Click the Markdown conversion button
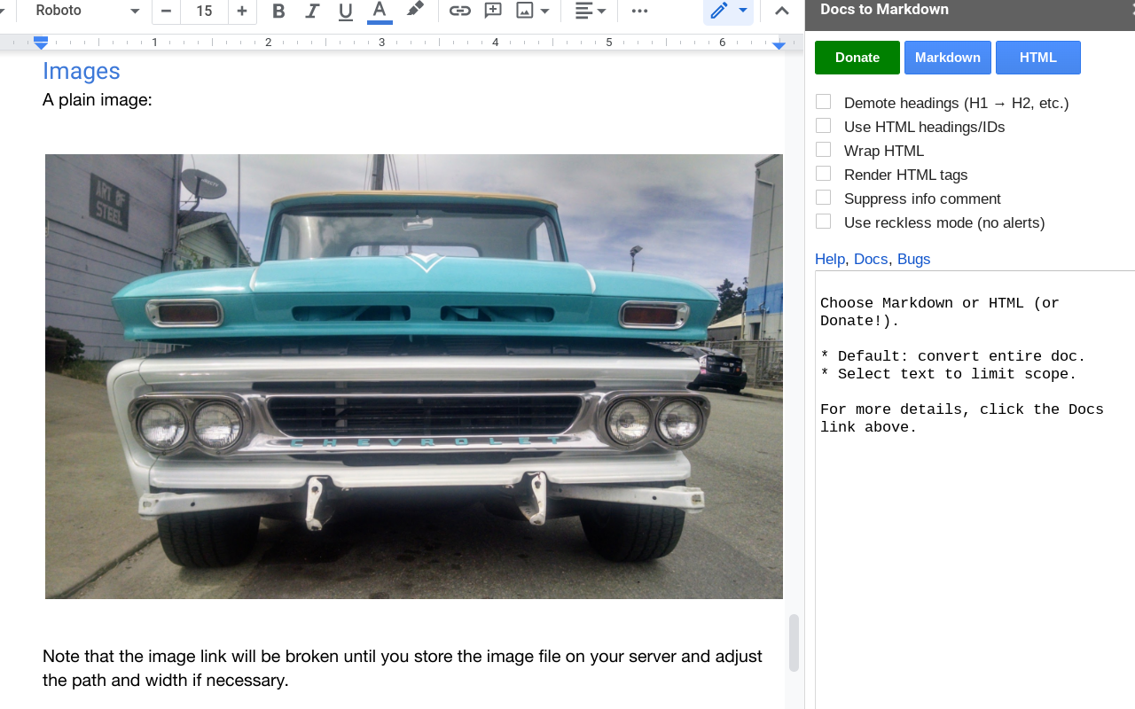 coord(948,58)
